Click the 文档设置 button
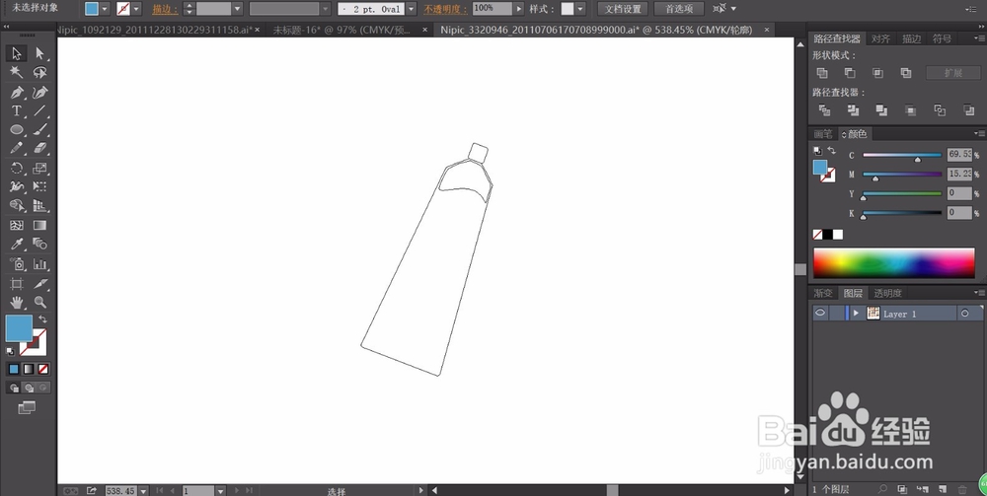 (623, 9)
